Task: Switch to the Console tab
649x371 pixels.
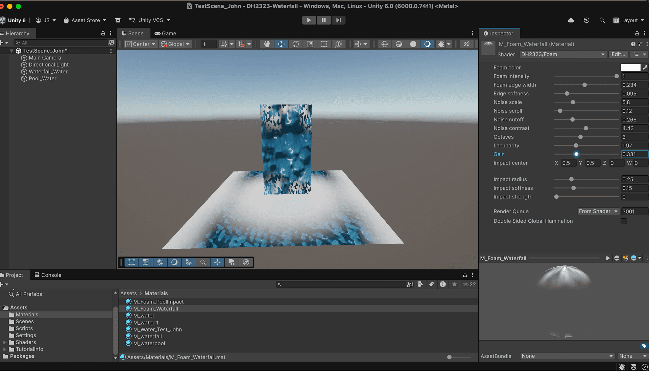Action: coord(48,275)
